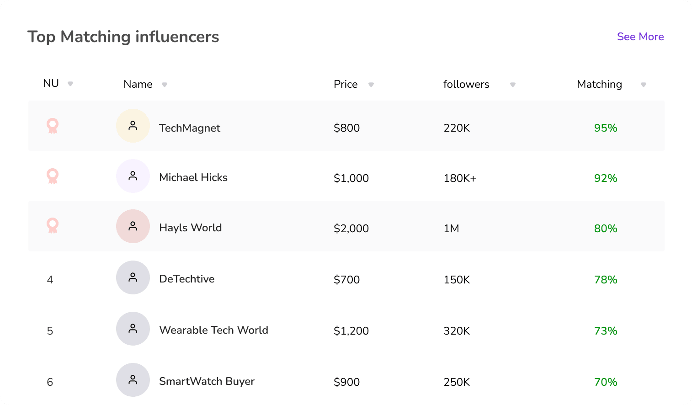Click the SmartWatch Buyer name

click(x=207, y=381)
